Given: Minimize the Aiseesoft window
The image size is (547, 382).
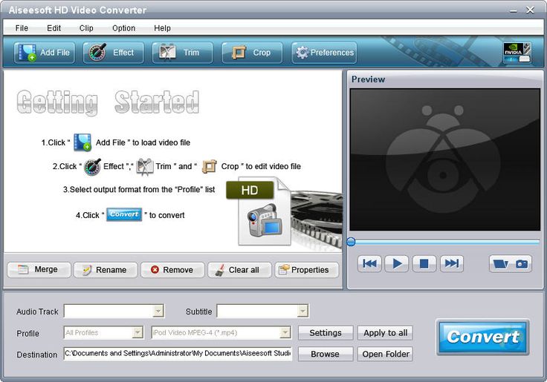Looking at the screenshot, I should pos(513,10).
